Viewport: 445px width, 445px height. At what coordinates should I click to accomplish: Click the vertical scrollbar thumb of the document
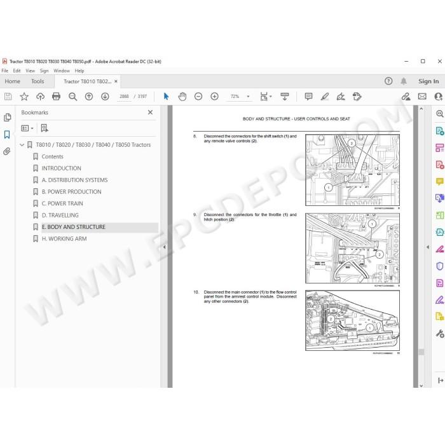pos(421,352)
